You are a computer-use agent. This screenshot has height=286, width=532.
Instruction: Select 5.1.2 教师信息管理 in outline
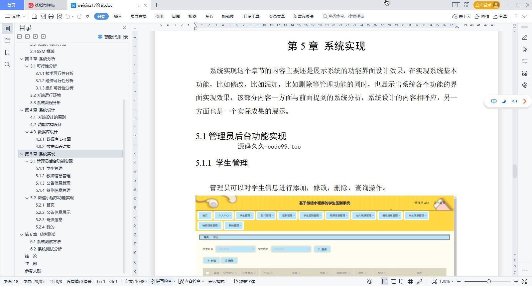click(53, 176)
